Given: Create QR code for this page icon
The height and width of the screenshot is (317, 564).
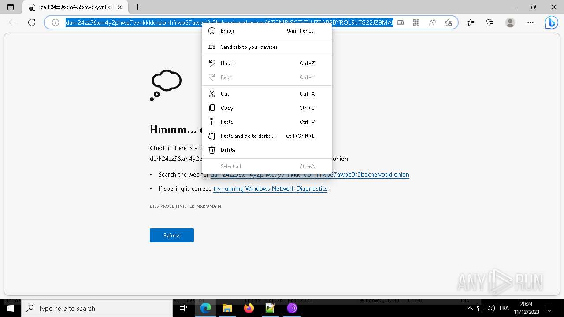Looking at the screenshot, I should tap(416, 22).
